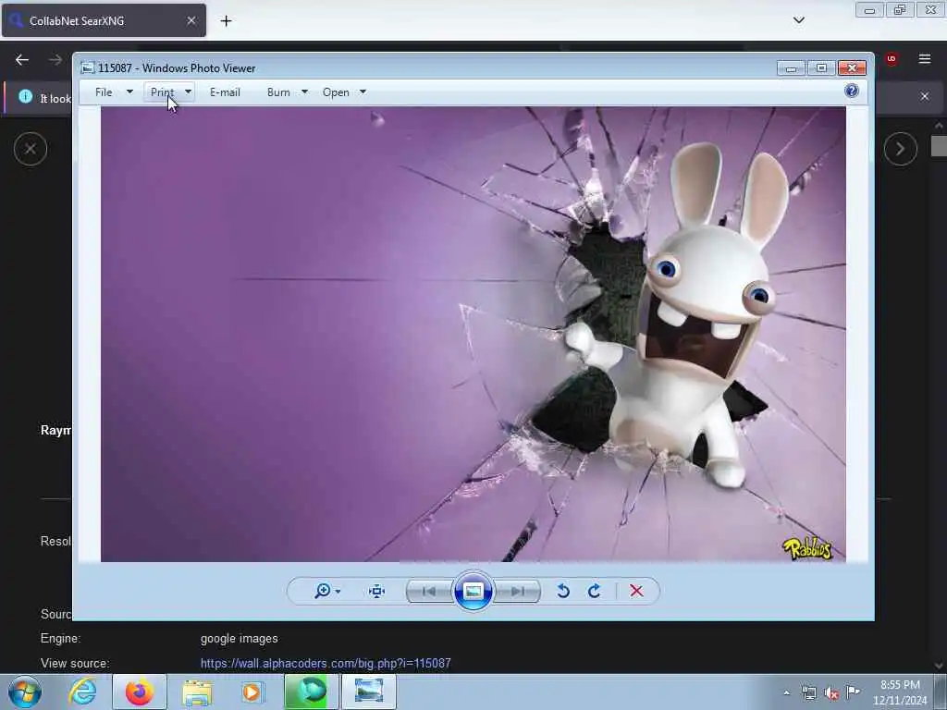Screen dimensions: 947x710
Task: Click the muted volume tray icon
Action: click(831, 693)
